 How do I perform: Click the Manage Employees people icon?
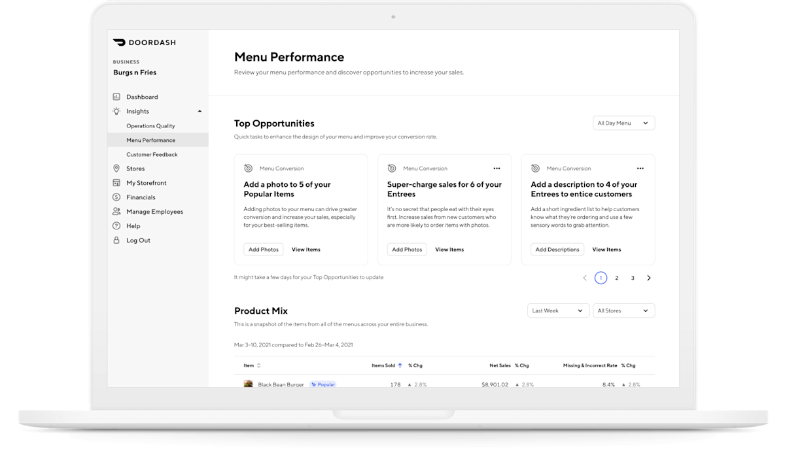(116, 211)
